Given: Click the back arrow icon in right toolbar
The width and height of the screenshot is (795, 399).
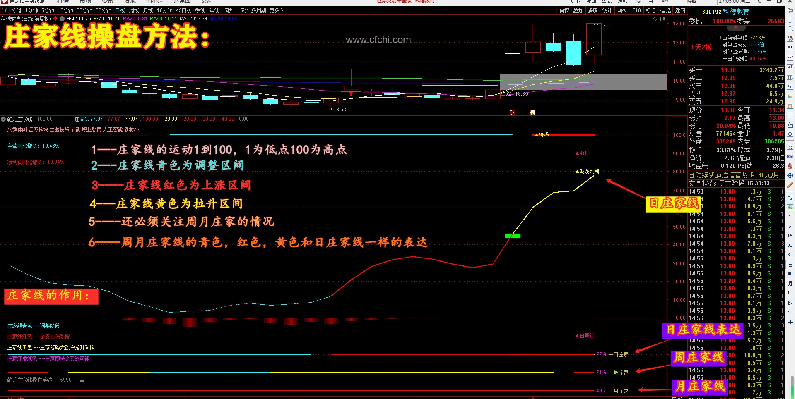Looking at the screenshot, I should 790,11.
